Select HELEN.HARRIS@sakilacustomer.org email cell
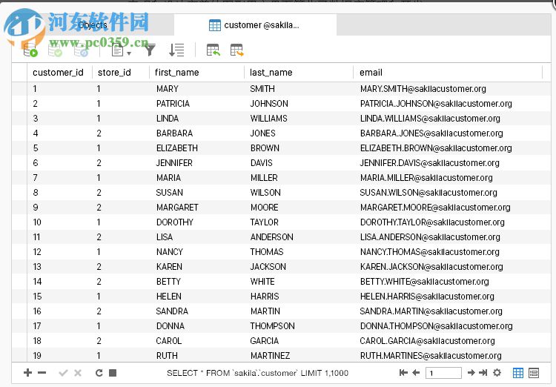The width and height of the screenshot is (556, 387). pyautogui.click(x=427, y=297)
